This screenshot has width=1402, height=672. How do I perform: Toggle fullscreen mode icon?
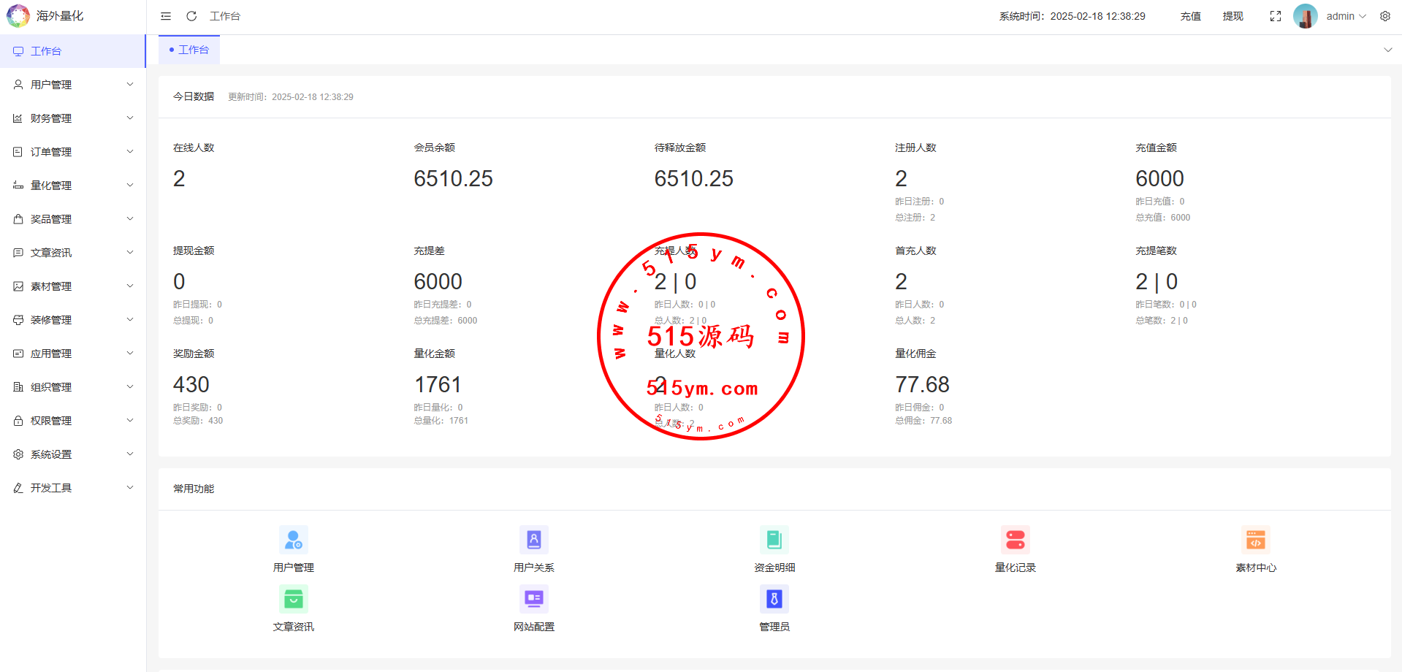[x=1276, y=16]
